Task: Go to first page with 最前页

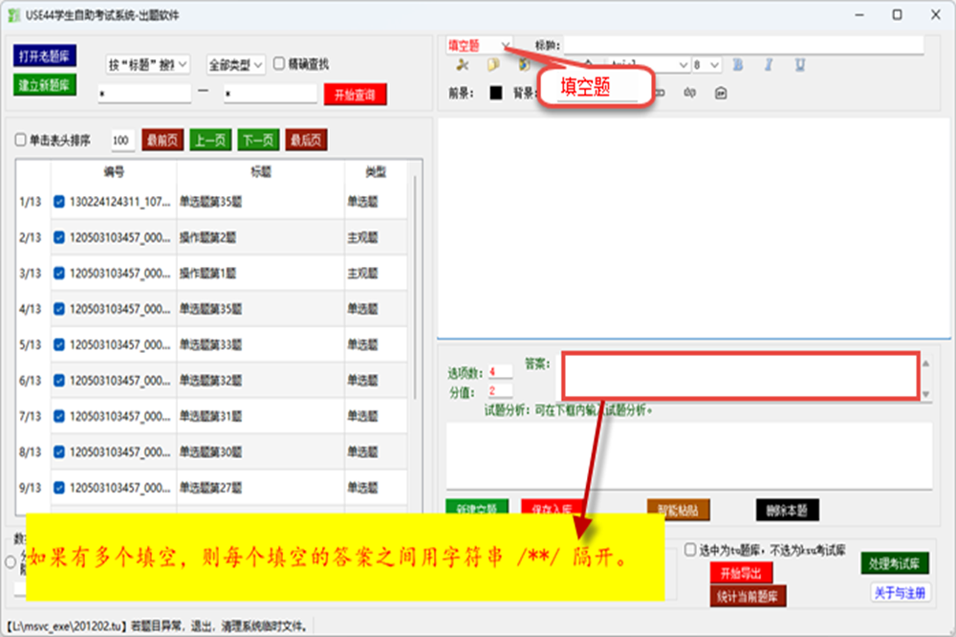Action: (x=163, y=141)
